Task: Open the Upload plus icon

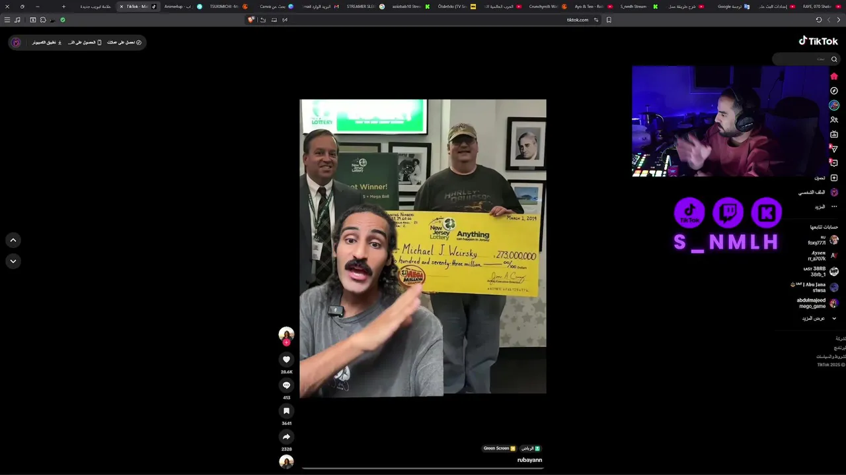Action: click(x=834, y=178)
